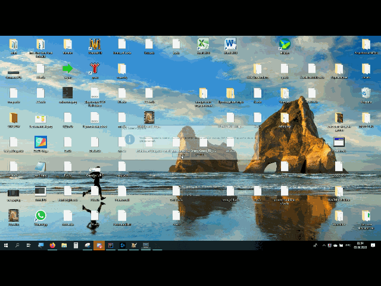Open the Warcraft III desktop shortcut
Image resolution: width=381 pixels, height=286 pixels.
point(95,46)
